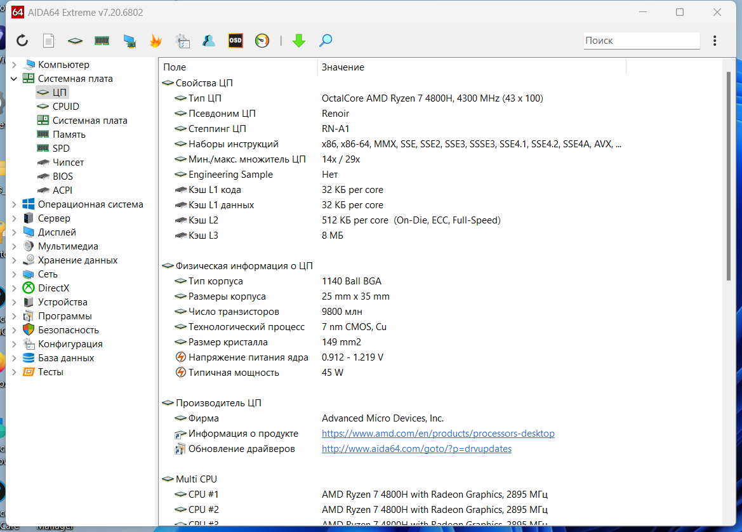
Task: Click the vertical scrollbar thumb
Action: [729, 176]
